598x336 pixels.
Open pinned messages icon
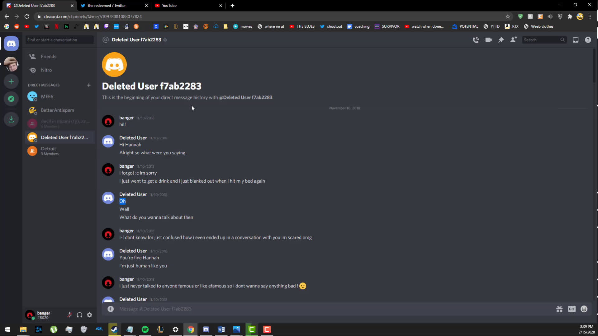click(x=501, y=40)
